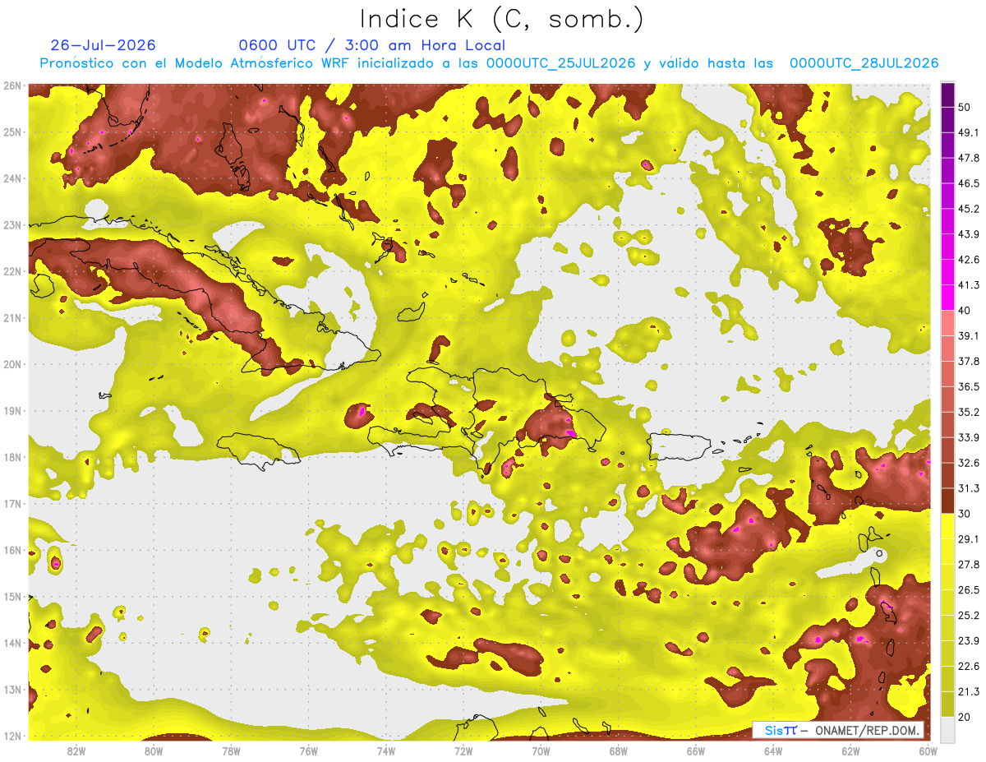Click the '64W' longitude label
The height and width of the screenshot is (762, 986).
[773, 750]
